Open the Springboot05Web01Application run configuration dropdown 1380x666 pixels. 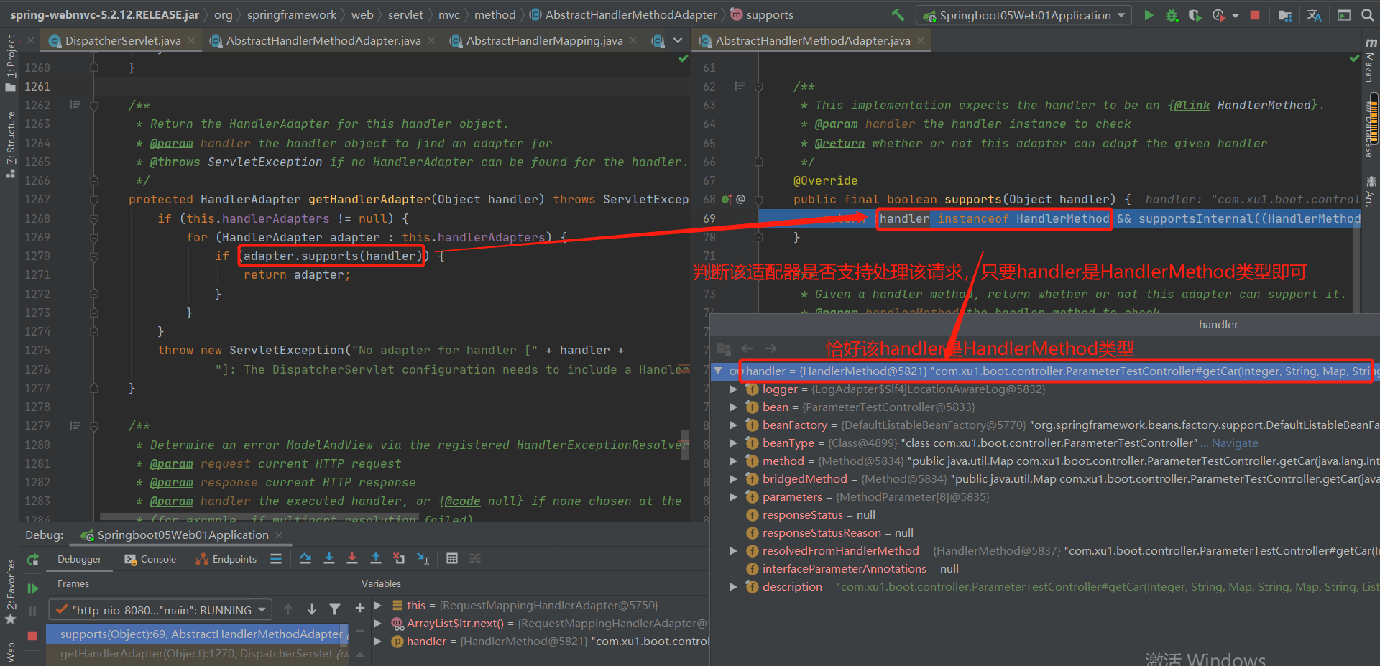[x=1023, y=15]
